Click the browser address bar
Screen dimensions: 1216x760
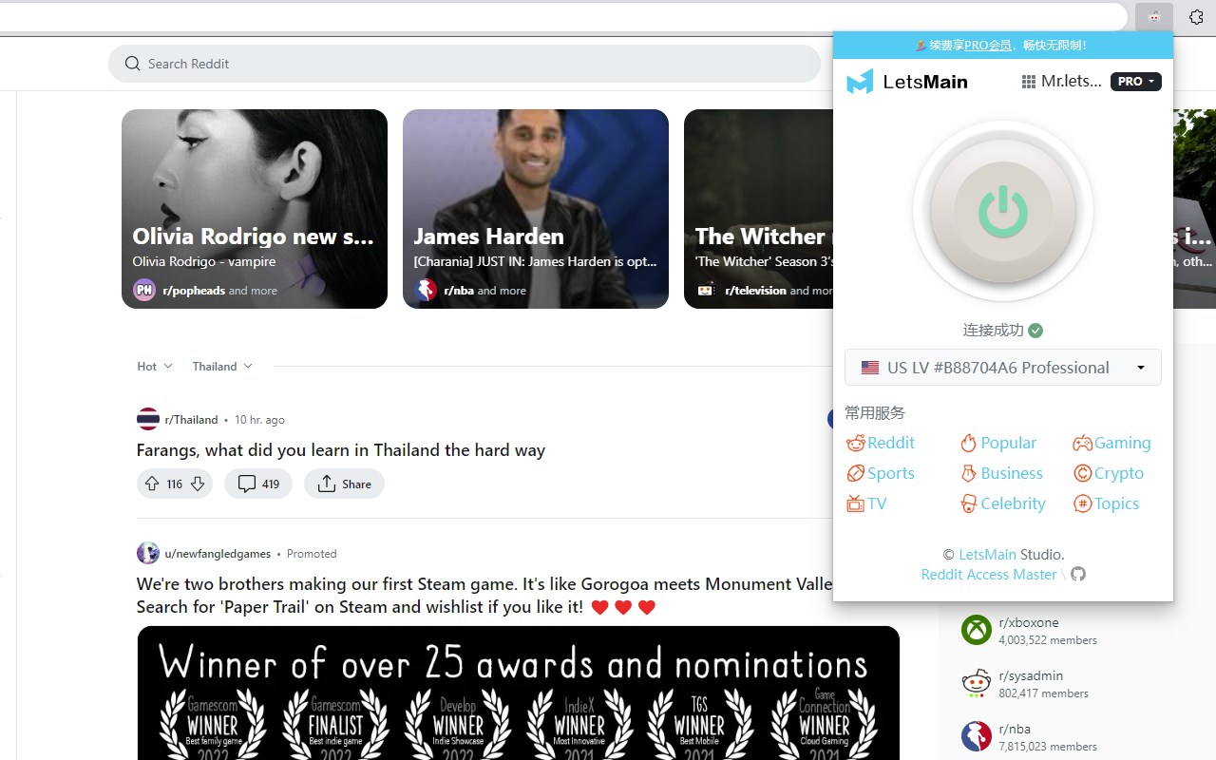(563, 17)
